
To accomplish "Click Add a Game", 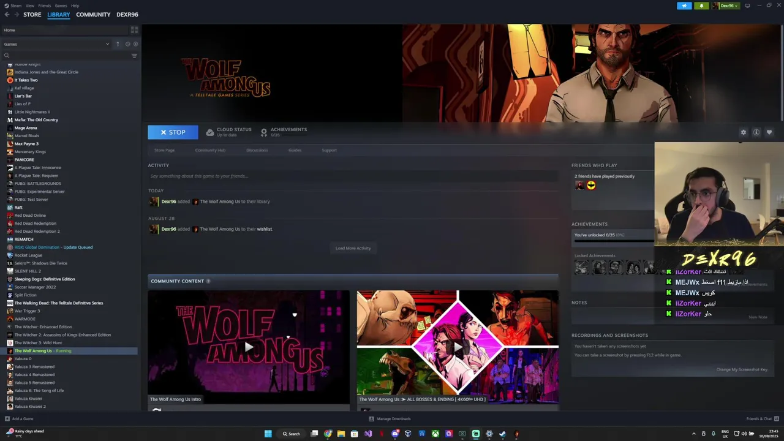I will point(19,419).
